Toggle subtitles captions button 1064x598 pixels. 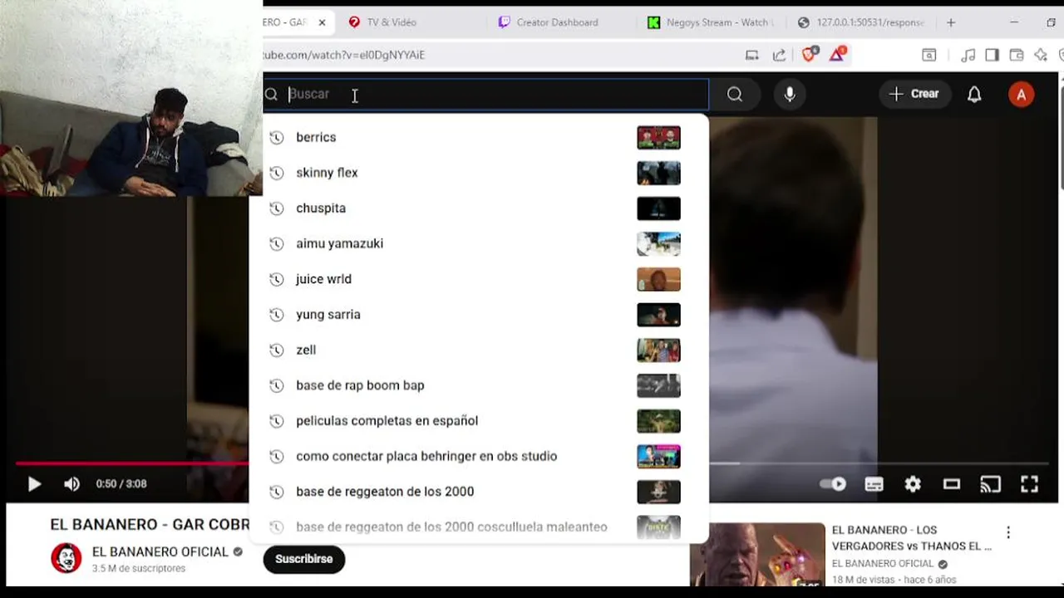874,483
